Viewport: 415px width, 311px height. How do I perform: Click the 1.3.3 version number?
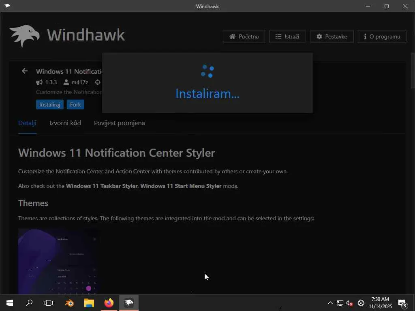click(x=51, y=82)
